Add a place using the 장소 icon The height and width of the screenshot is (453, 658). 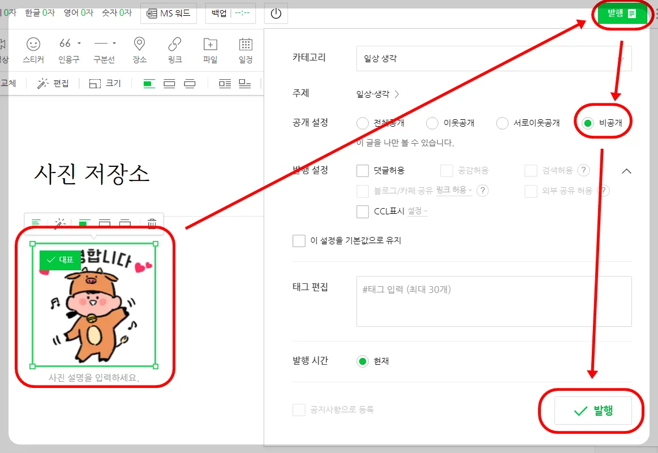tap(139, 50)
